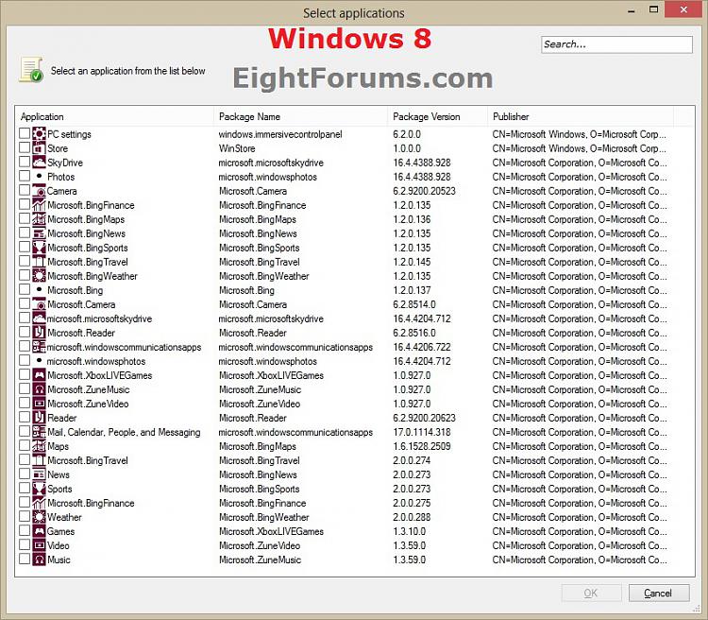The image size is (708, 620).
Task: Click the Microsoft.ZuneMusic headphones icon
Action: click(x=39, y=389)
